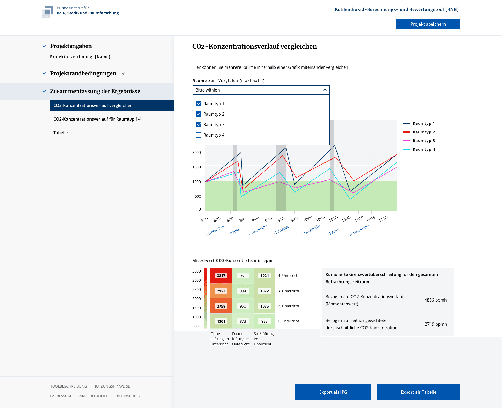This screenshot has height=408, width=502.
Task: Click the red-to-green heatmap color scale bar
Action: [206, 298]
